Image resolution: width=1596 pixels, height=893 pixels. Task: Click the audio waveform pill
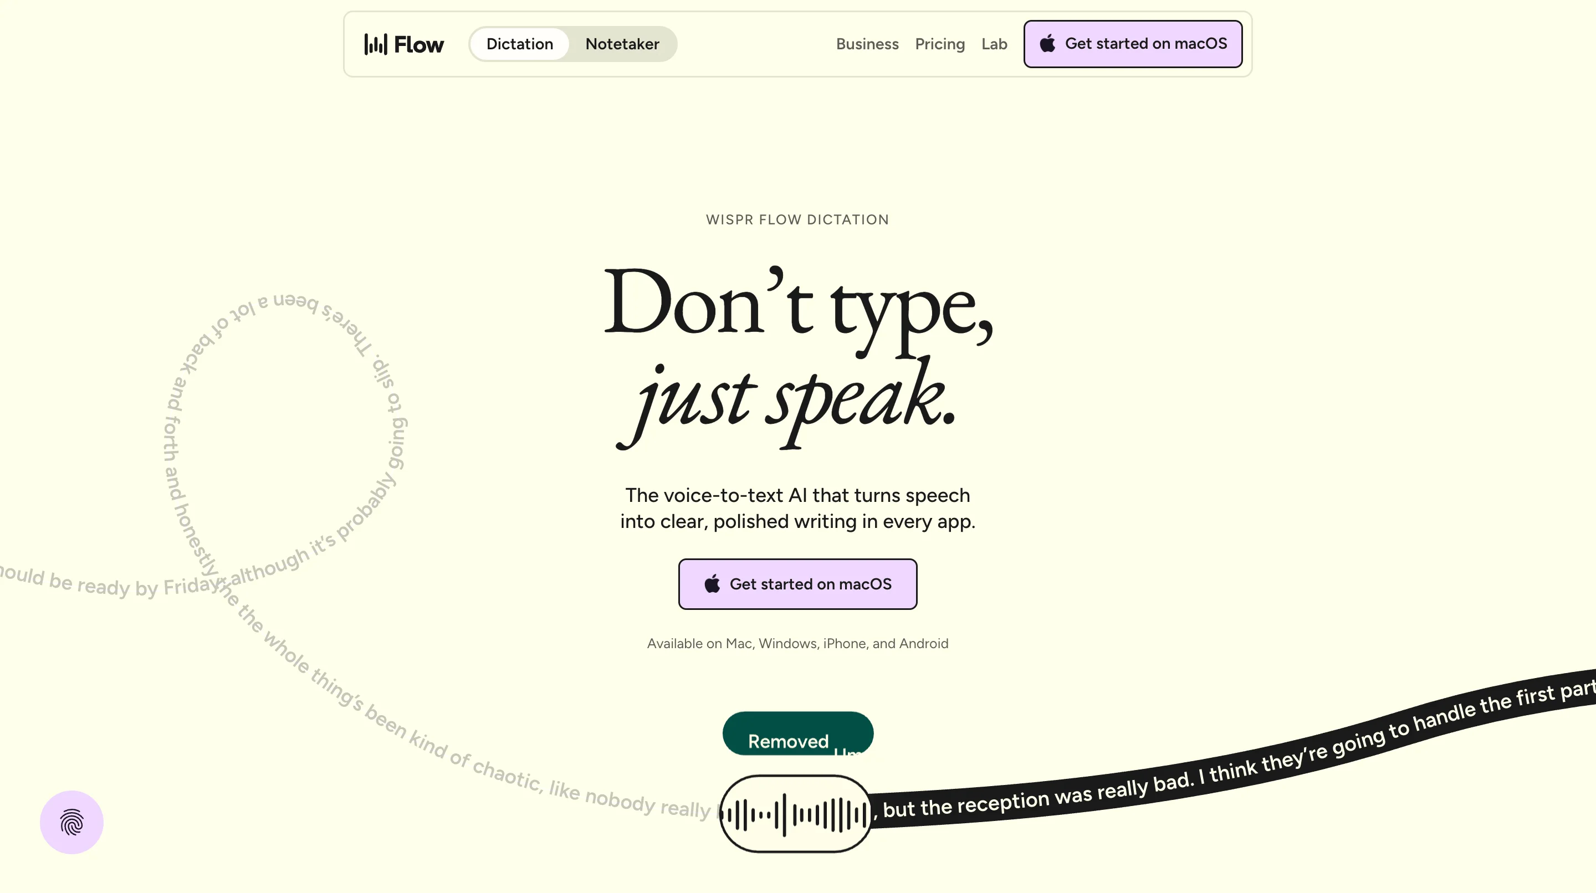[x=796, y=814]
